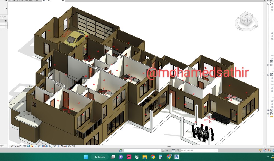274x161 pixels.
Task: Open the active workset dropdown in status bar
Action: tap(142, 150)
